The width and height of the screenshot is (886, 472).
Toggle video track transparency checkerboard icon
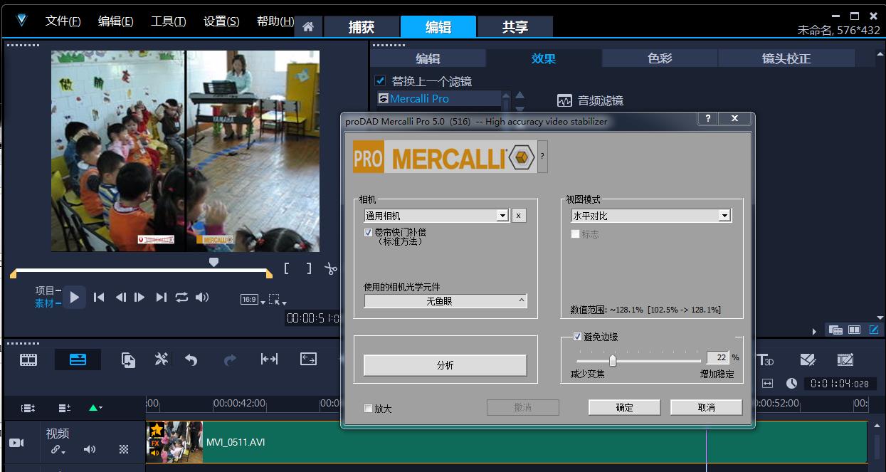124,449
